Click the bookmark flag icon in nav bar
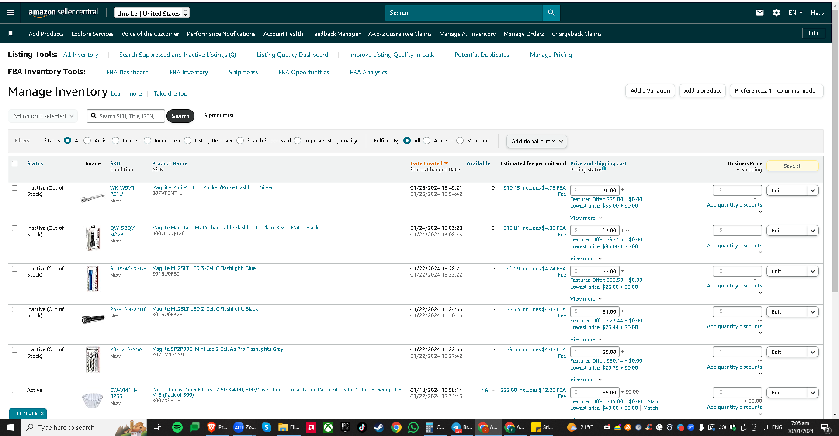839x436 pixels. pyautogui.click(x=10, y=33)
